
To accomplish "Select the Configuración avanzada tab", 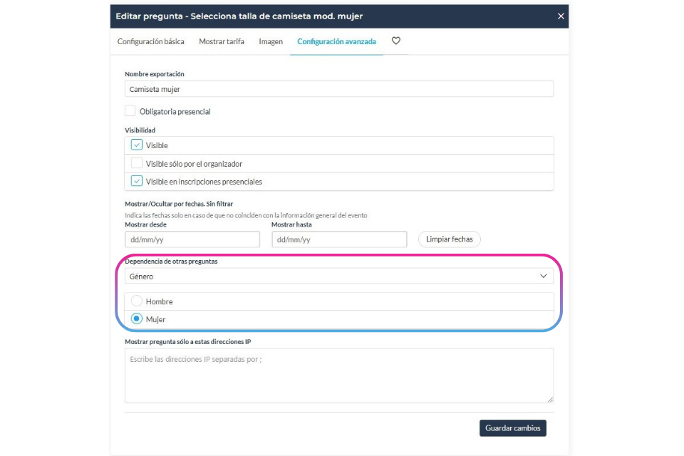I will tap(336, 41).
